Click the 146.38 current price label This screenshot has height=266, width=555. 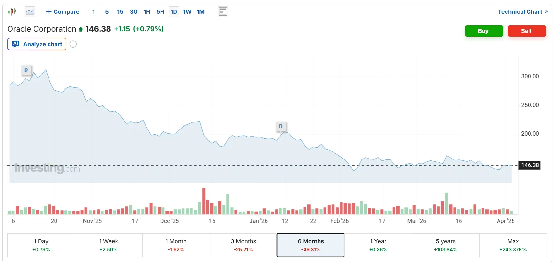[x=530, y=165]
